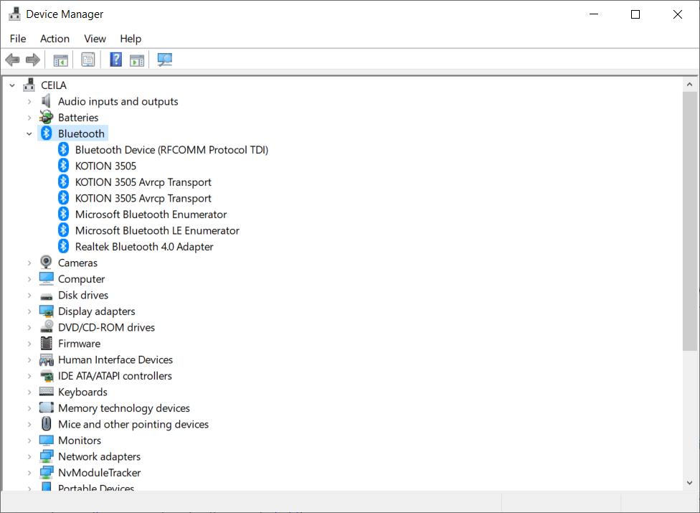Expand the Firmware category
This screenshot has height=513, width=700.
tap(29, 344)
